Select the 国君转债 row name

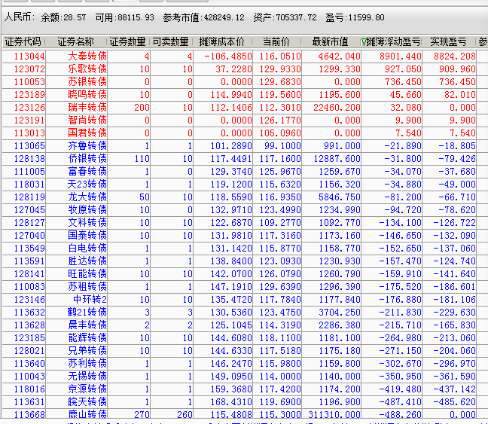[x=87, y=133]
